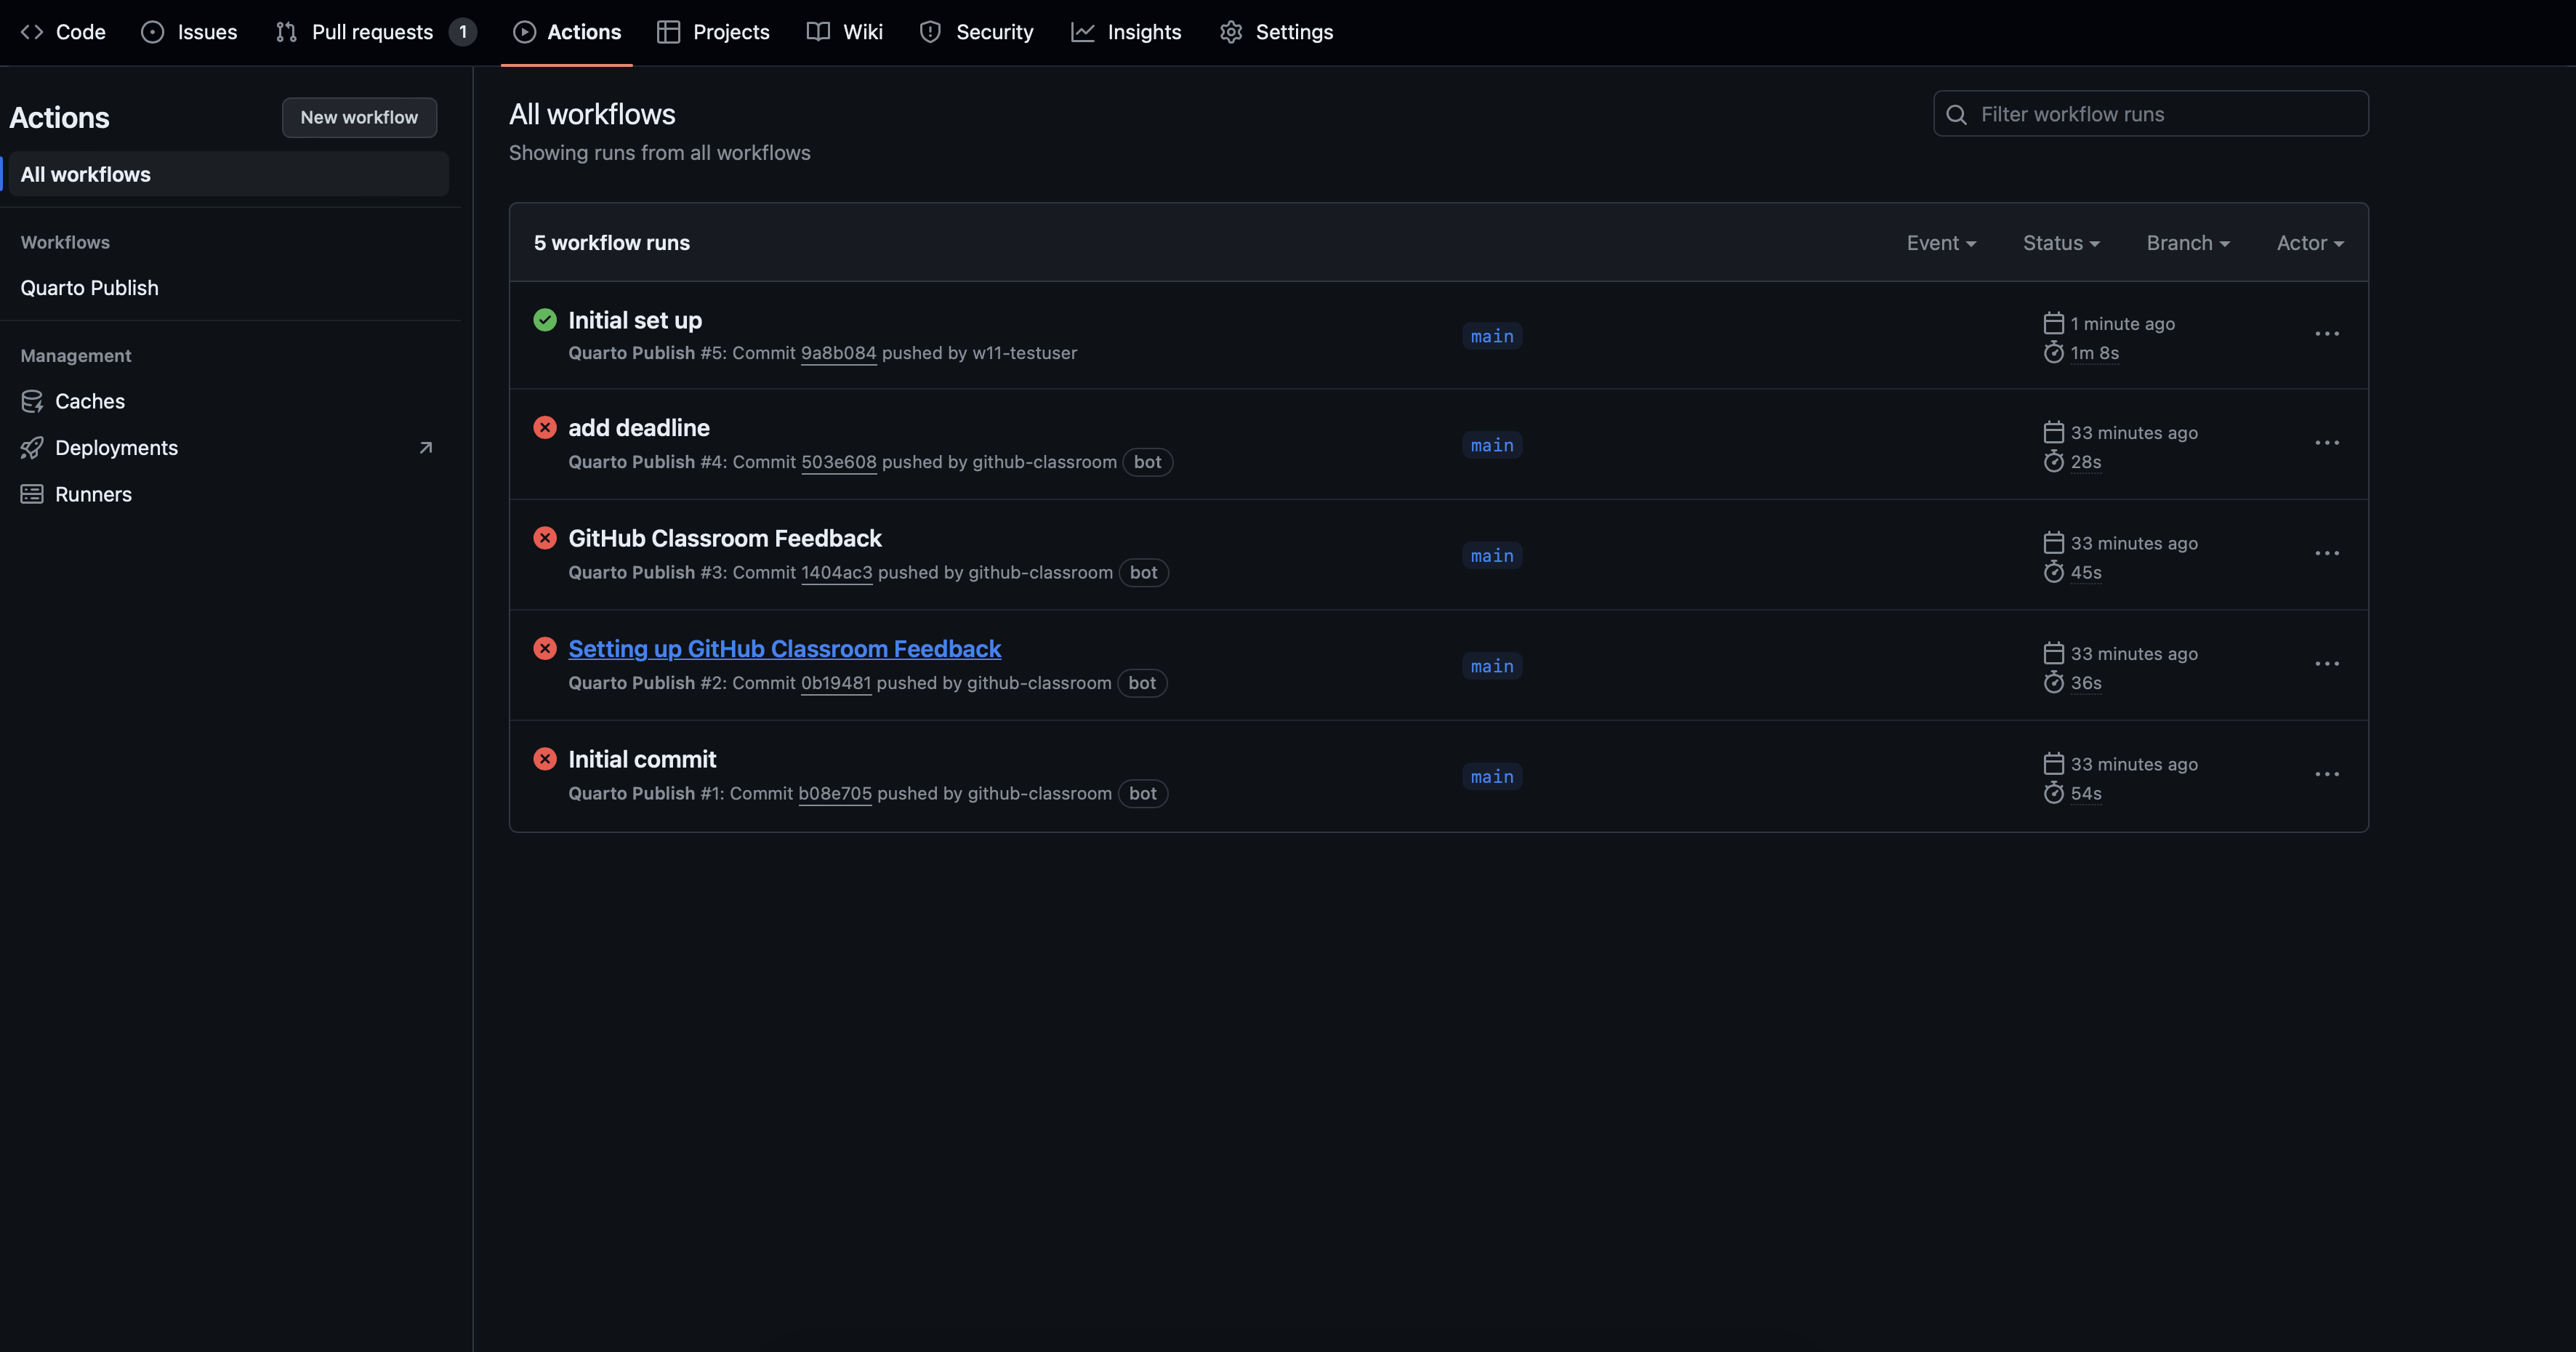The width and height of the screenshot is (2576, 1352).
Task: Click the 28s duration text
Action: pos(2086,462)
